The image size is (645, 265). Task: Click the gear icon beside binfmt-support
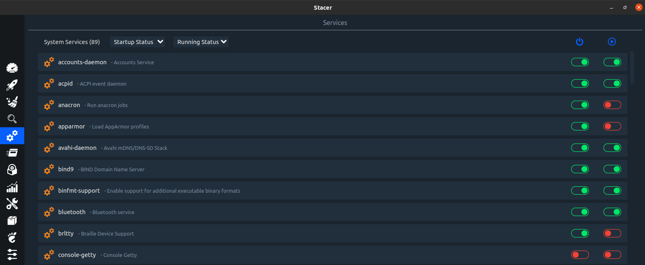(x=49, y=191)
